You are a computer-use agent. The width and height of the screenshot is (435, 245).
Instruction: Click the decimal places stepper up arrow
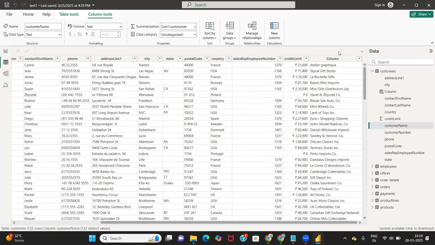118,33
